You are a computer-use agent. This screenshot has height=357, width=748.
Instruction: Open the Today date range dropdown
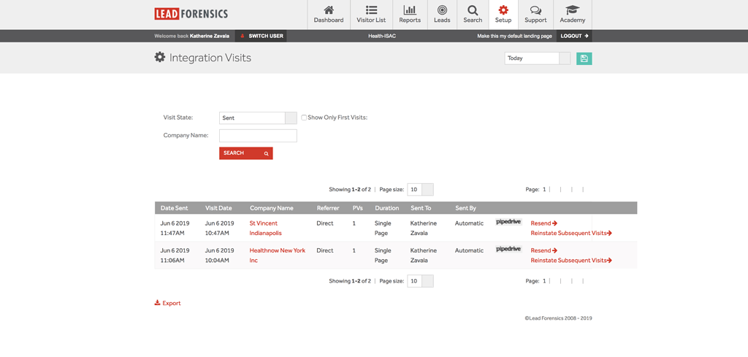(537, 58)
